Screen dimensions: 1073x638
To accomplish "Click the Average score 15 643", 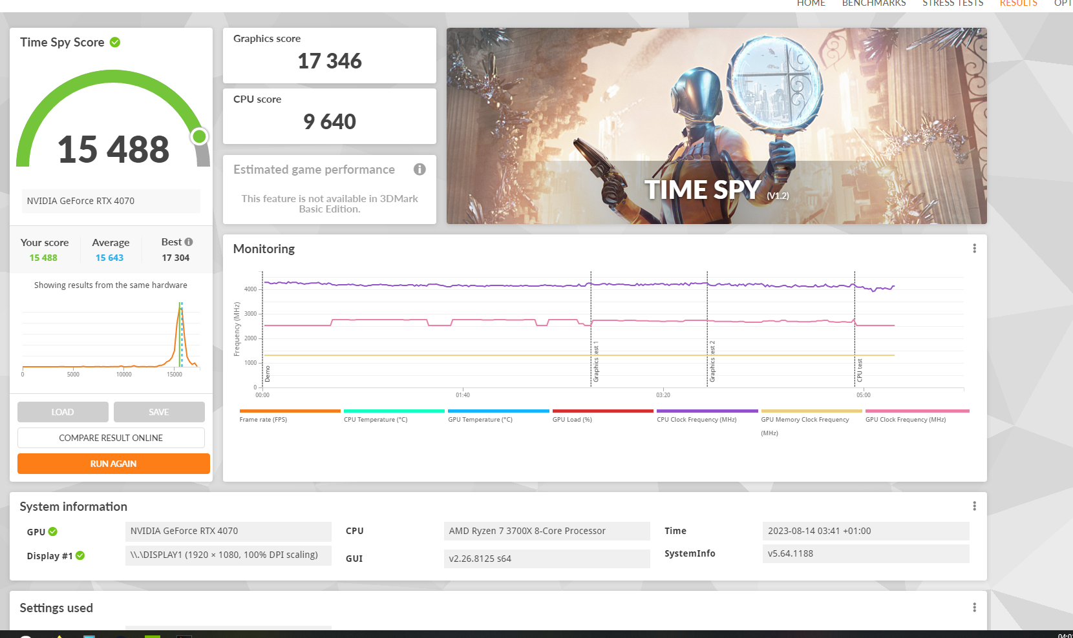I will tap(109, 258).
